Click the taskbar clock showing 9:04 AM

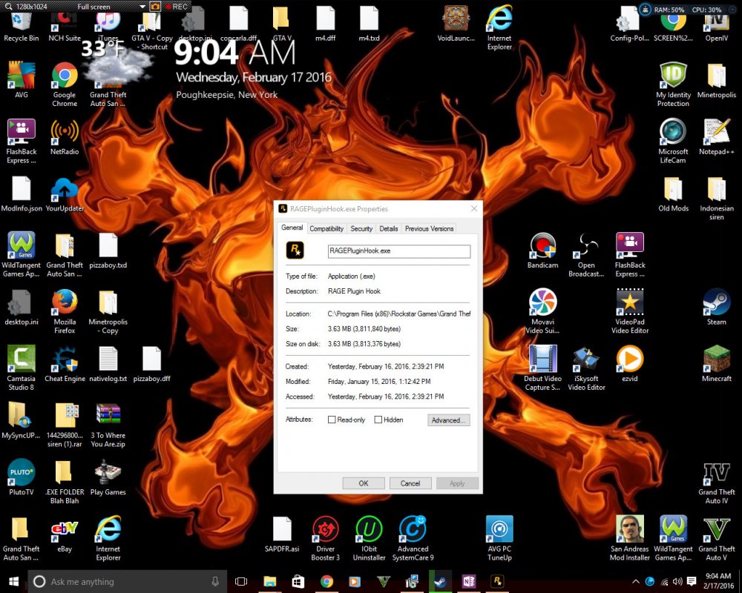click(718, 581)
